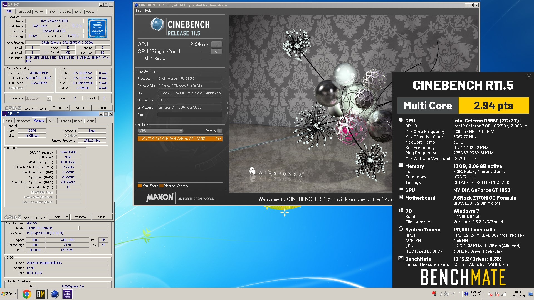Open Cinebench File menu
534x300 pixels.
[x=139, y=11]
